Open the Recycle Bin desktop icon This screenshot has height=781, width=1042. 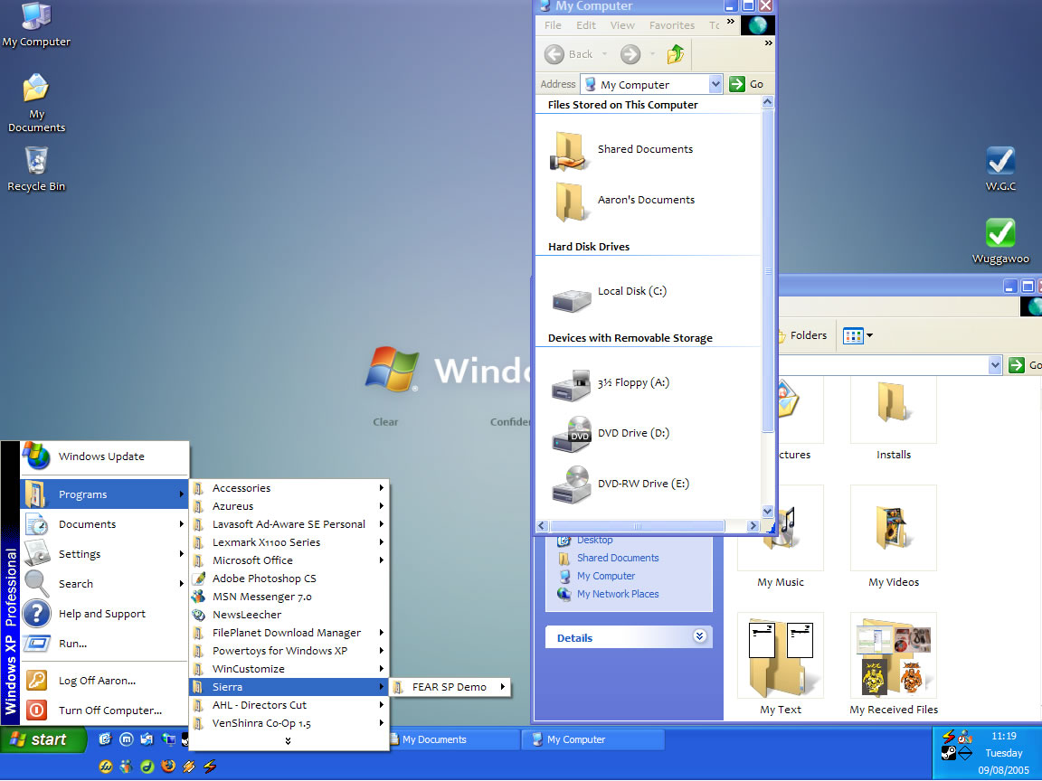[x=35, y=163]
